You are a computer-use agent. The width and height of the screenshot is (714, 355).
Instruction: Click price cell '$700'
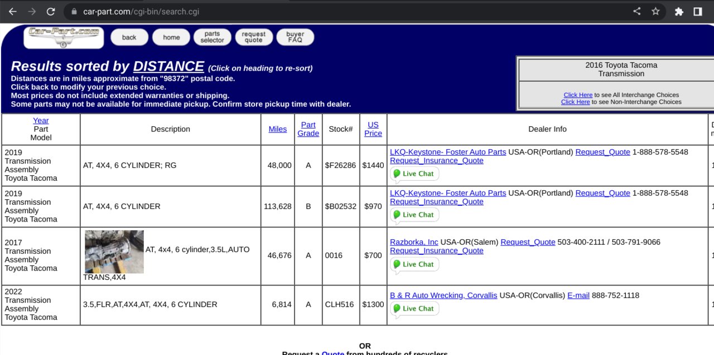tap(373, 255)
